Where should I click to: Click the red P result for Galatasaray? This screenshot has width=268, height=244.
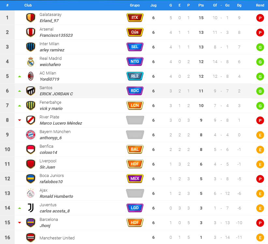(260, 18)
